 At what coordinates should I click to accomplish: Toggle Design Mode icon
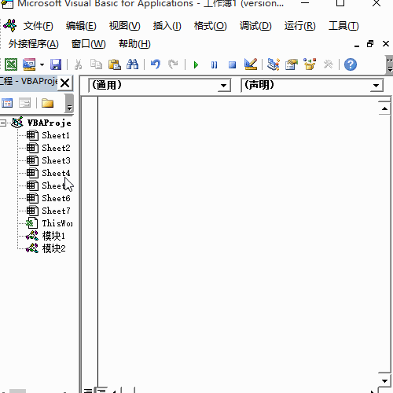pyautogui.click(x=251, y=64)
